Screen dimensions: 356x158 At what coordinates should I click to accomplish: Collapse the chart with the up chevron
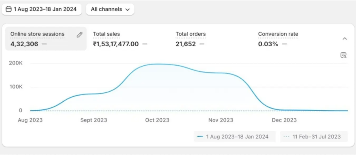(345, 39)
